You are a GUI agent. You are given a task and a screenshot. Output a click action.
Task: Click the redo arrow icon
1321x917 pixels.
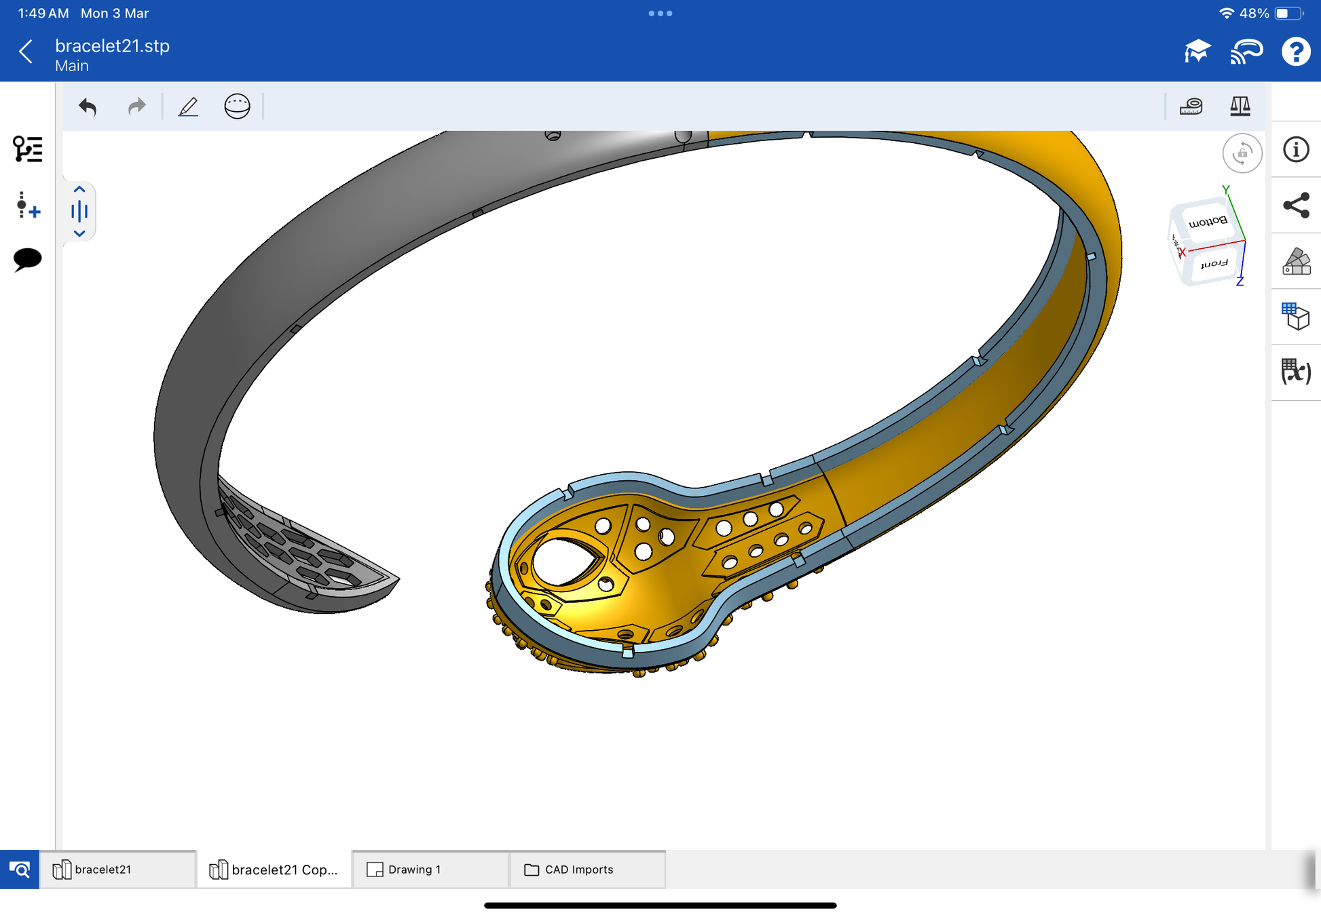point(137,106)
